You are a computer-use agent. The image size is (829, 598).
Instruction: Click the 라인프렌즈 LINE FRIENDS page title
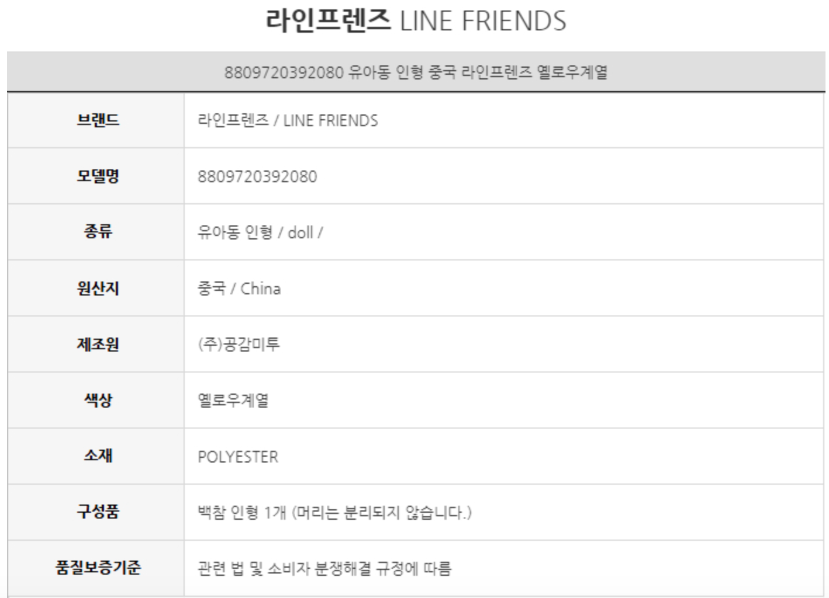tap(415, 21)
